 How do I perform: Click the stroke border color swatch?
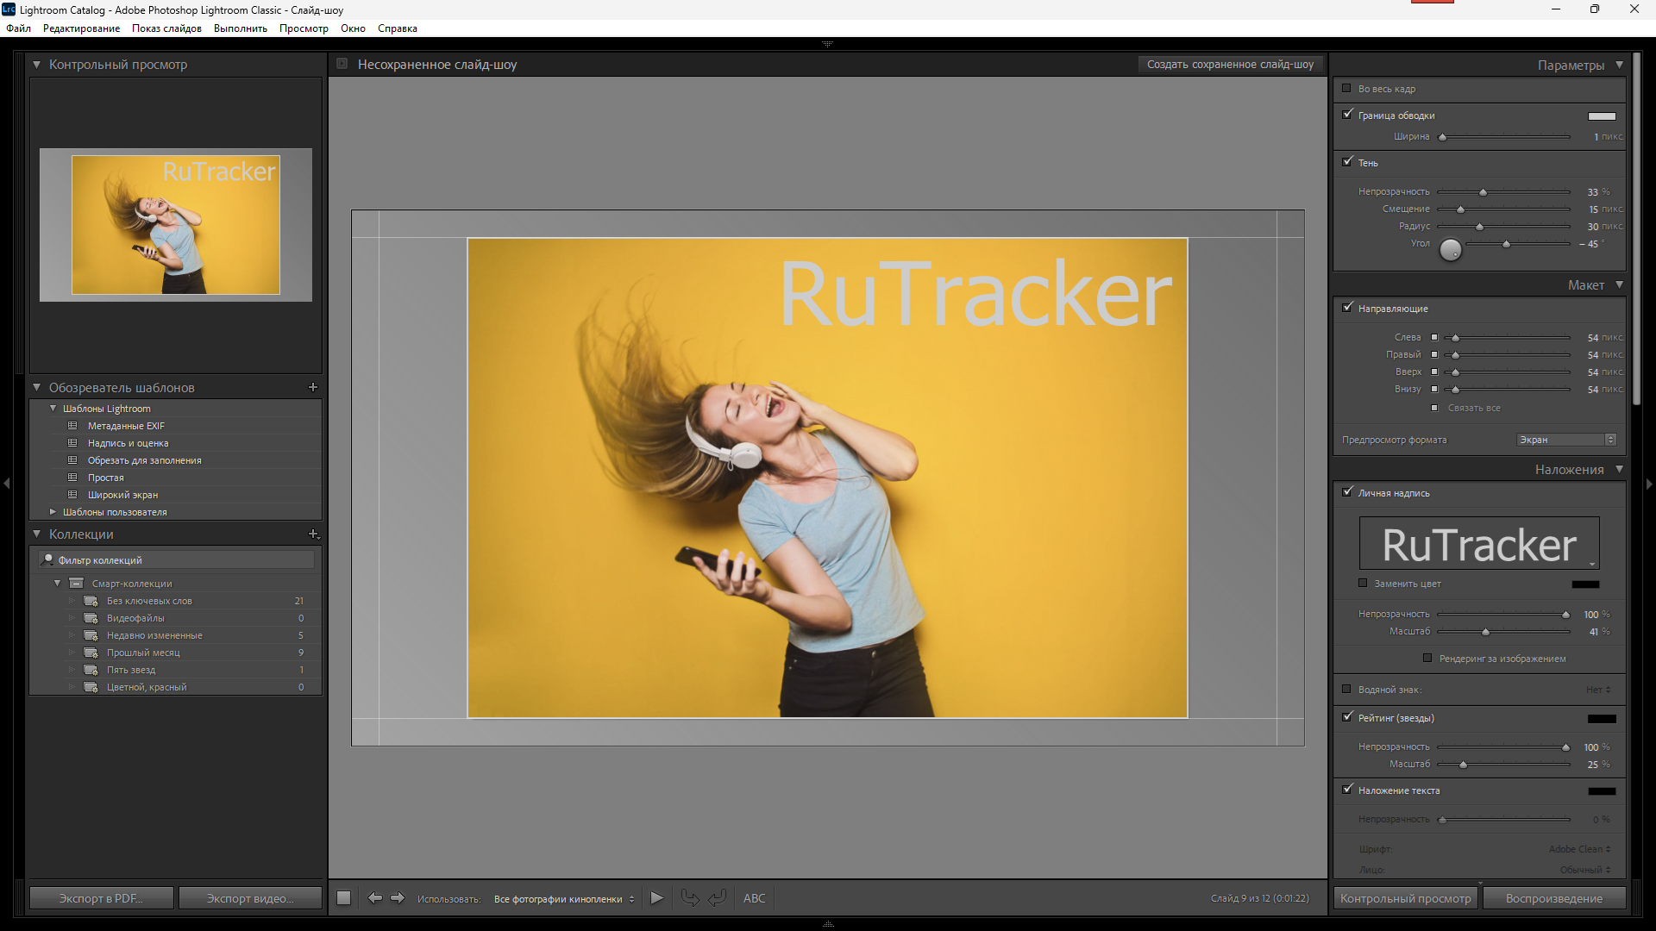[x=1602, y=116]
